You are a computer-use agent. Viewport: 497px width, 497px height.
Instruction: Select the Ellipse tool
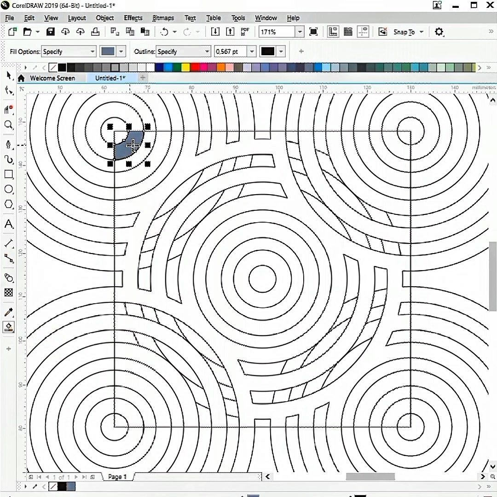pyautogui.click(x=9, y=190)
